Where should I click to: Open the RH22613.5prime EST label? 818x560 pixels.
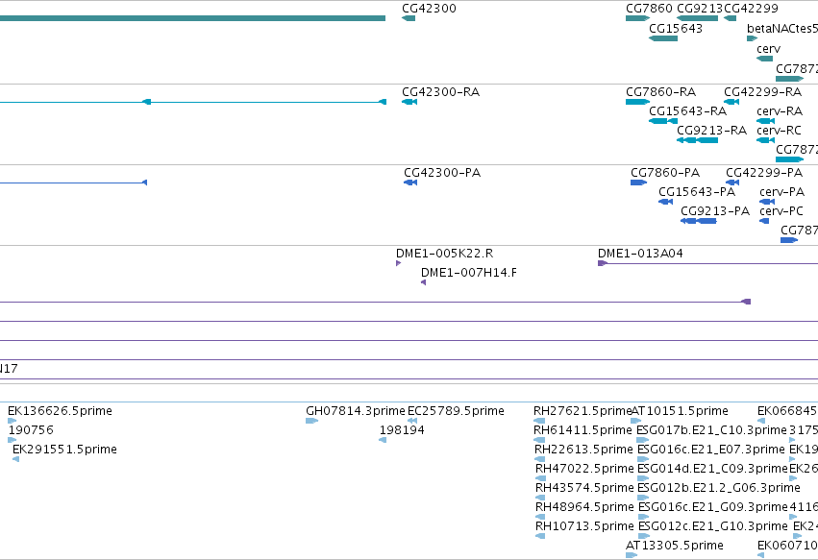pos(583,450)
